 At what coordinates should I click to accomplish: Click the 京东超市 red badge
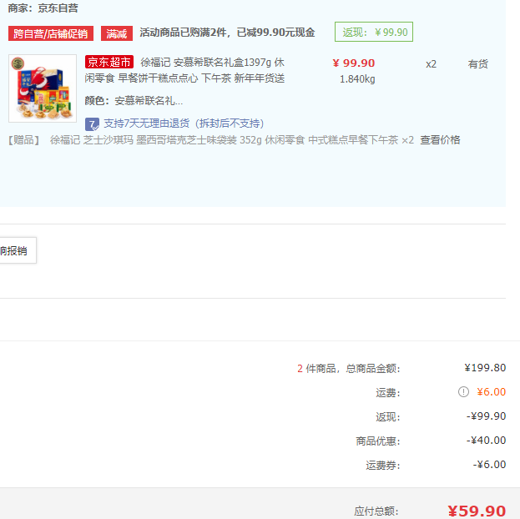pyautogui.click(x=109, y=63)
